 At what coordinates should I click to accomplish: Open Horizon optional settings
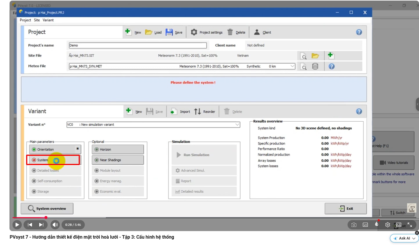118,149
